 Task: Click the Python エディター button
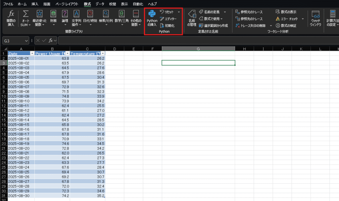[x=168, y=19]
